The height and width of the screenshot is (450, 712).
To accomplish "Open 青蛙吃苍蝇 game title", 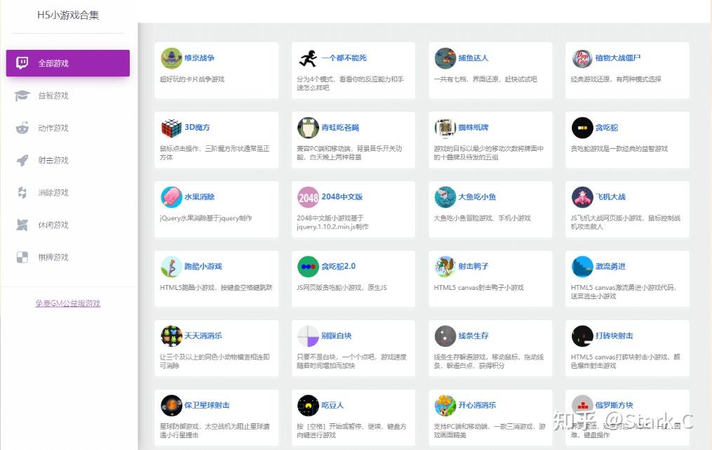I will (x=340, y=127).
